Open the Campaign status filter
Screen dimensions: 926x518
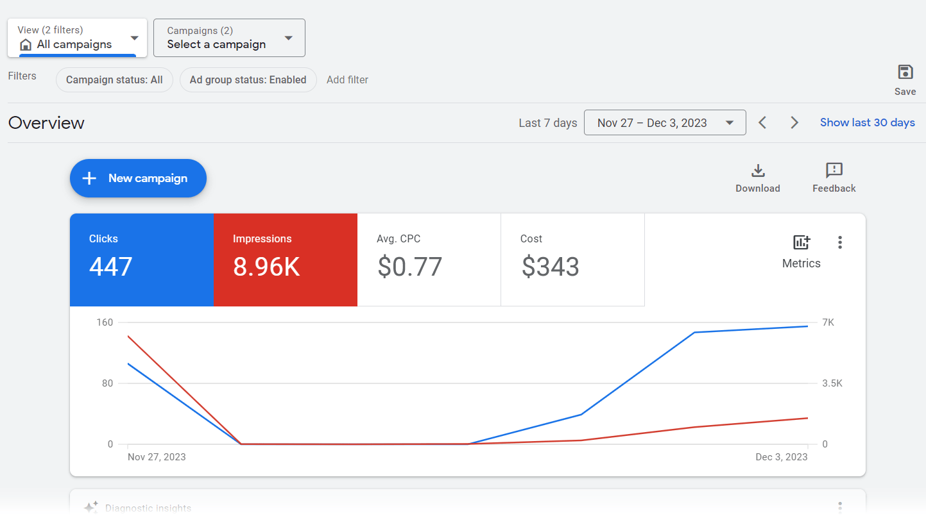click(x=114, y=79)
